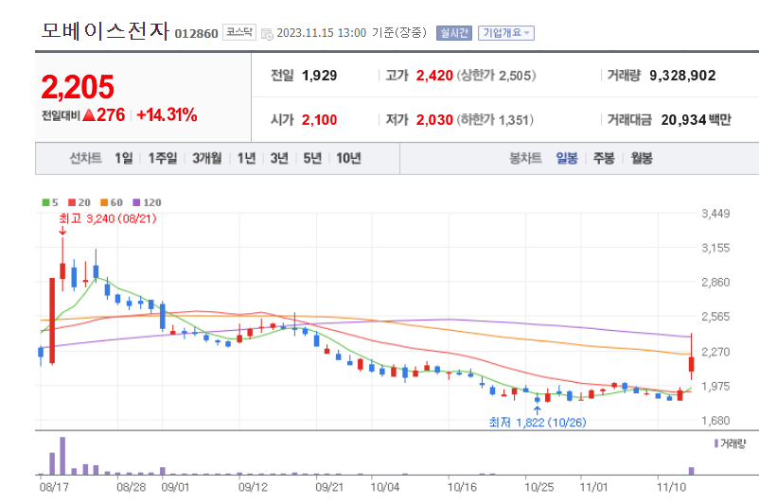Screen dimensions: 759x503
Task: Click the 최저 1,822 (10/26) marker
Action: 538,423
